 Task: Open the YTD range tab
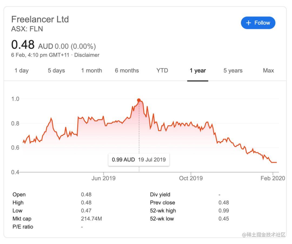[x=162, y=70]
